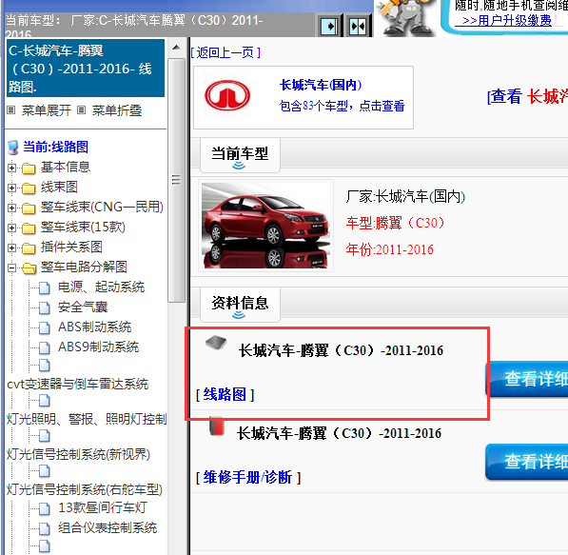568x555 pixels.
Task: Open 灯光信号控制系统(右舵车型) item
Action: point(85,489)
